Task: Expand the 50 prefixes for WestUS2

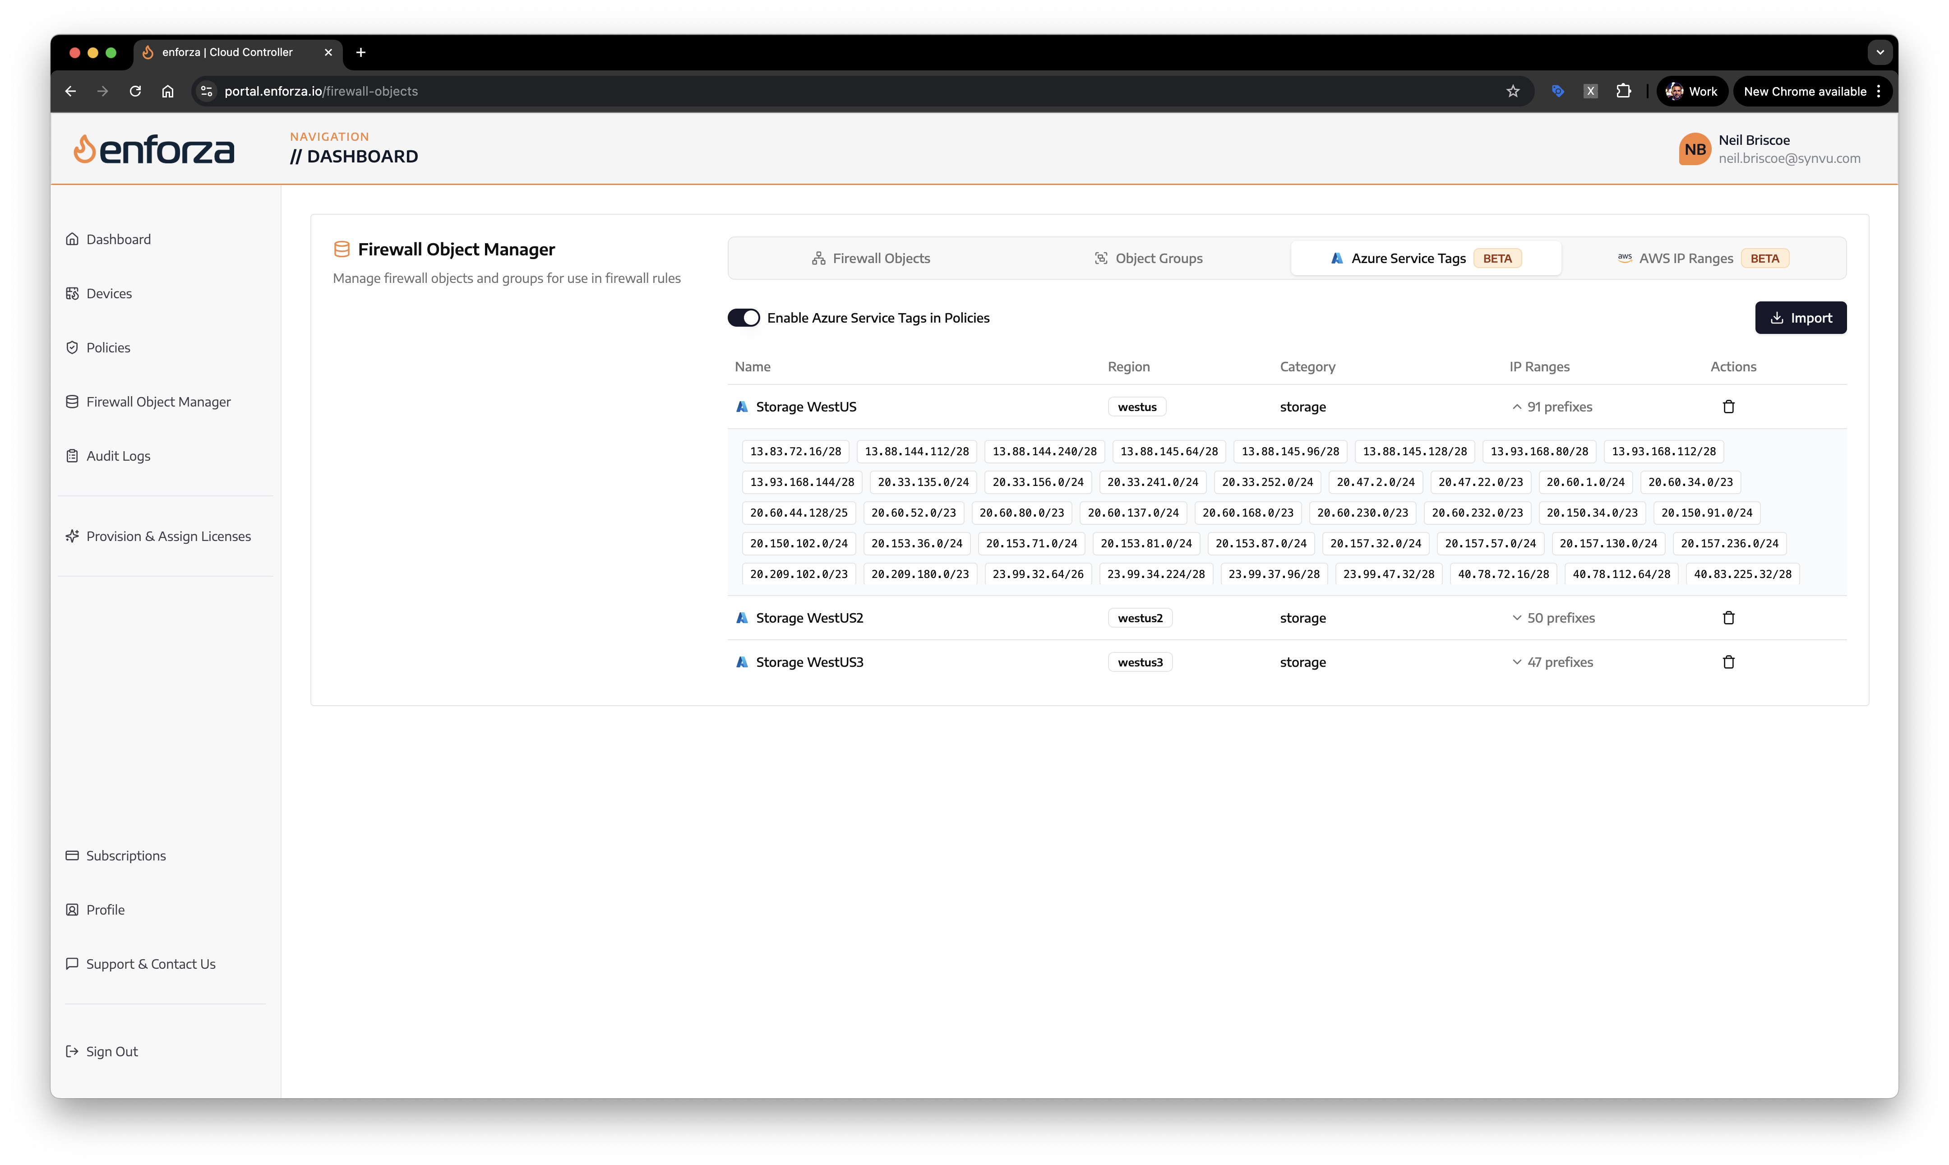Action: [x=1552, y=618]
